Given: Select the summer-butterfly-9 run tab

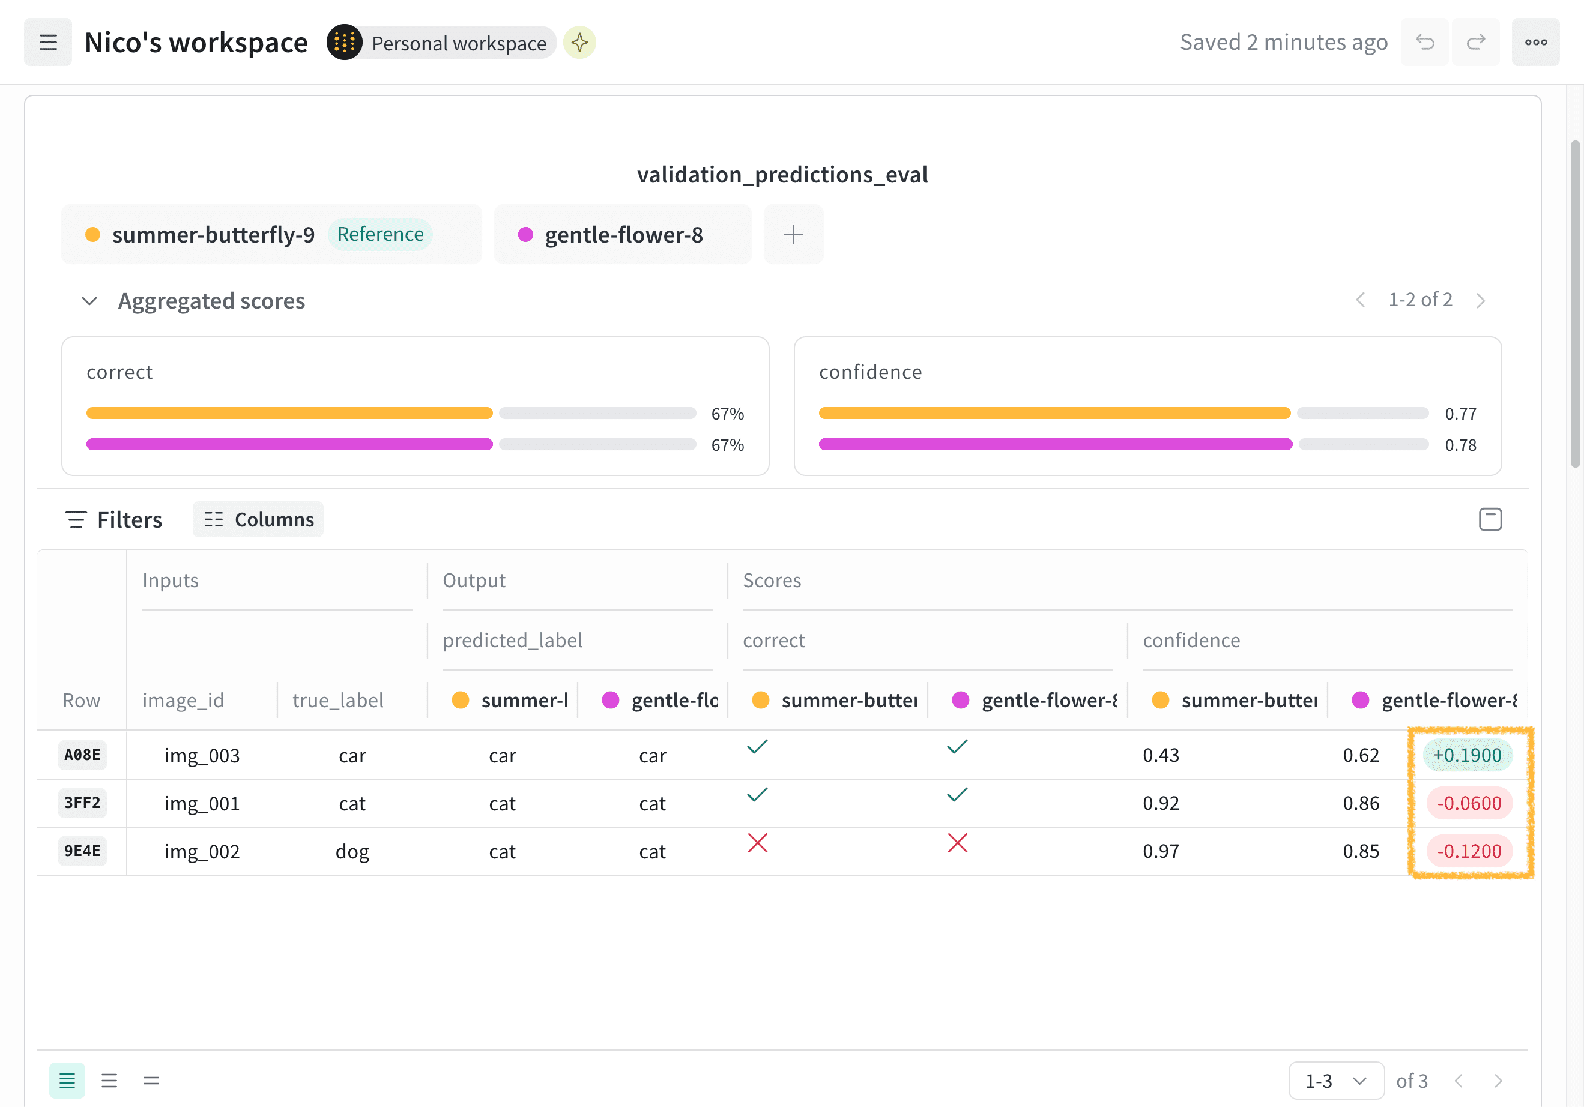Looking at the screenshot, I should [x=271, y=235].
